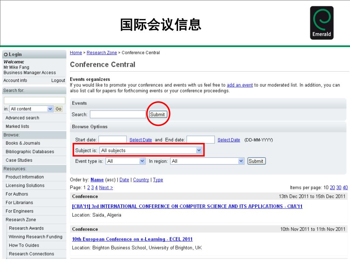The height and width of the screenshot is (262, 350).
Task: Expand the Subject is dropdown
Action: coord(151,150)
